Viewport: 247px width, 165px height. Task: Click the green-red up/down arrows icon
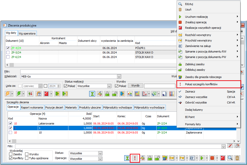(30, 94)
